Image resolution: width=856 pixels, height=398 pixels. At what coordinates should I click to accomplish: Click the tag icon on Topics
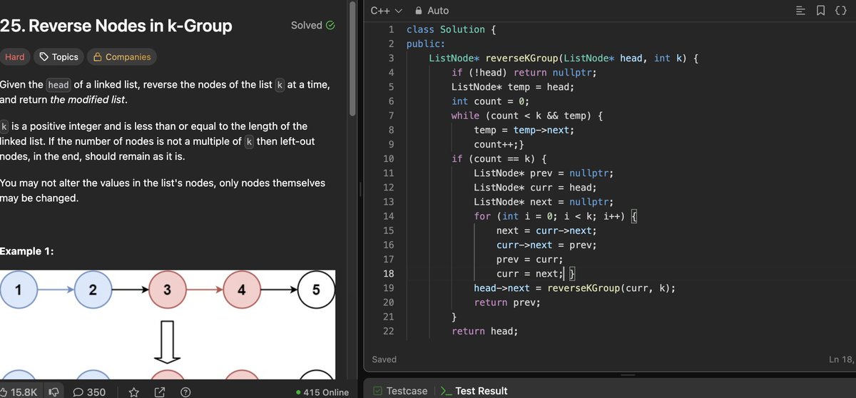coord(44,57)
